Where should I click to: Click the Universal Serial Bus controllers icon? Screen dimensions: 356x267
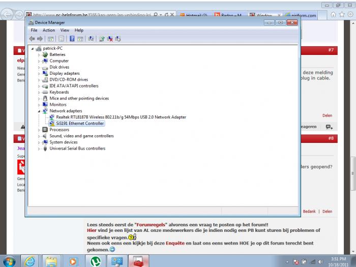(45, 149)
